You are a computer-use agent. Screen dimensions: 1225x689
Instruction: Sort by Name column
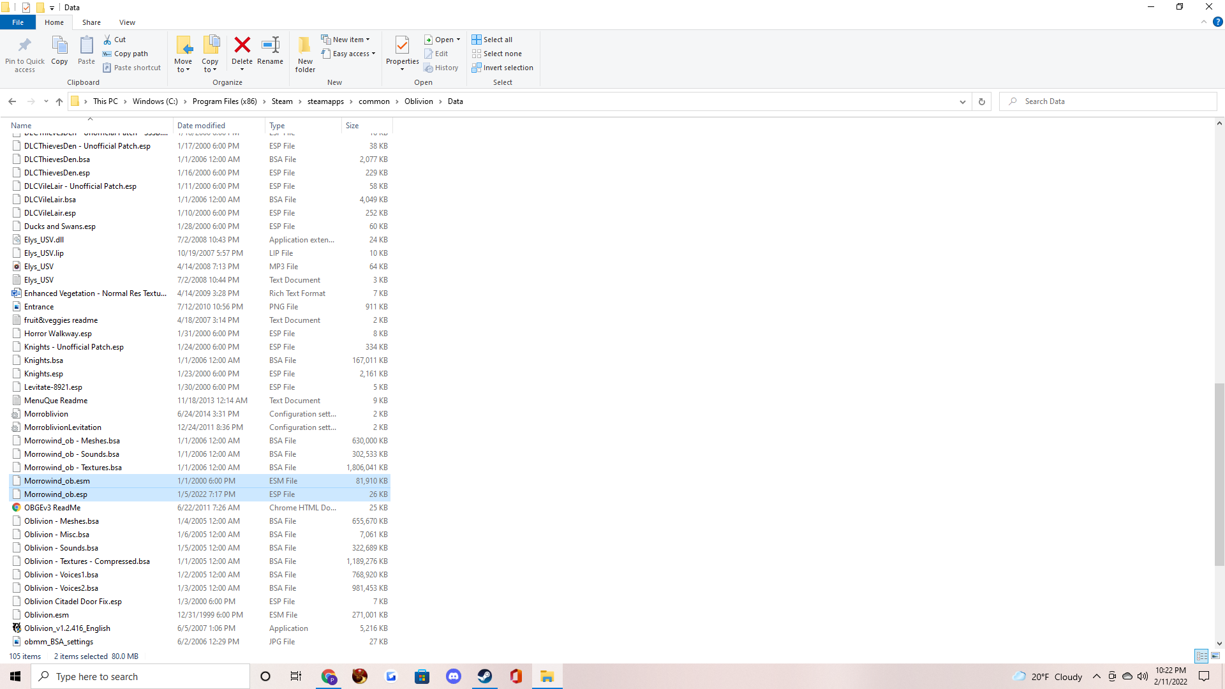pos(90,126)
